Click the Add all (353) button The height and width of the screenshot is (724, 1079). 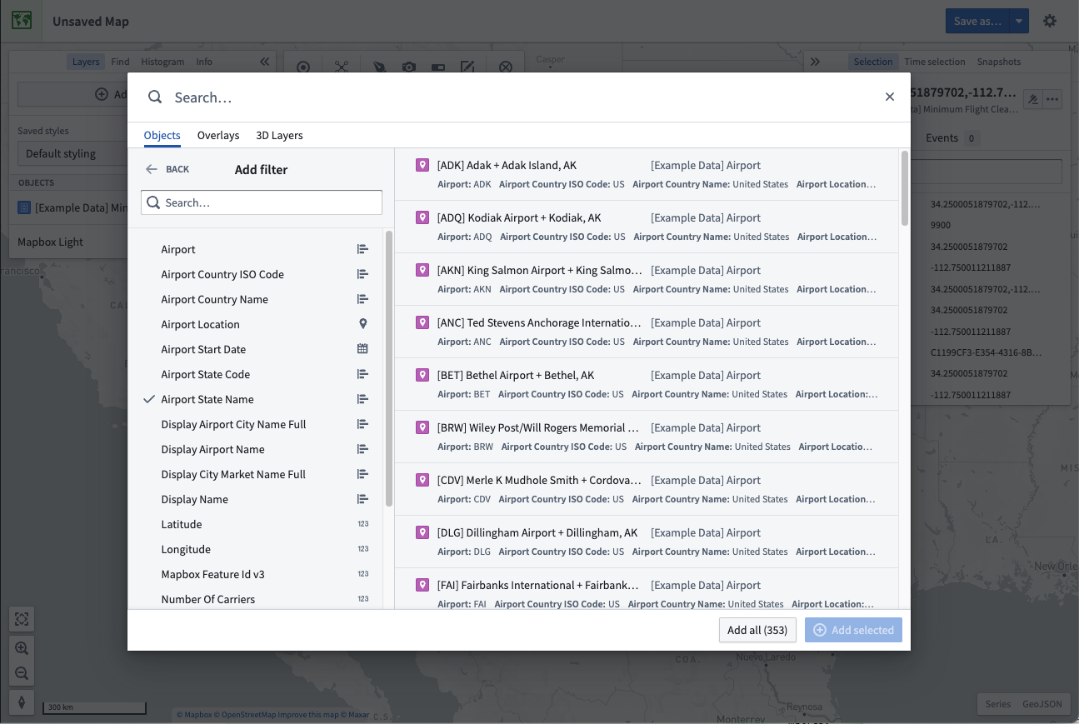757,630
